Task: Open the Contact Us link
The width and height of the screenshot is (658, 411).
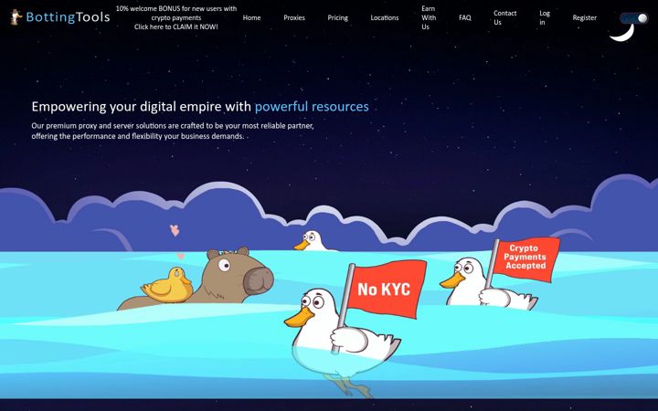Action: tap(504, 17)
